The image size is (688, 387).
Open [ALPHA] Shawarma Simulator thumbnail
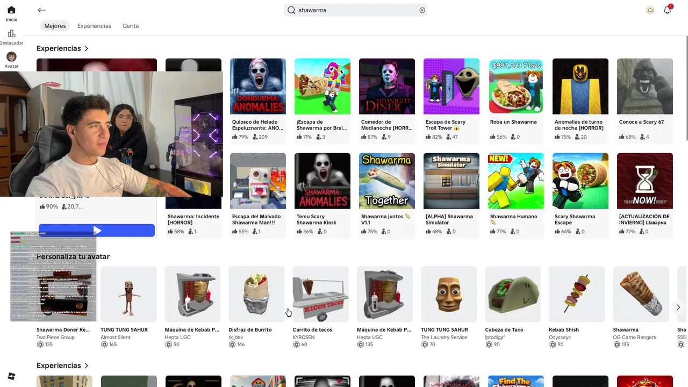(x=451, y=181)
